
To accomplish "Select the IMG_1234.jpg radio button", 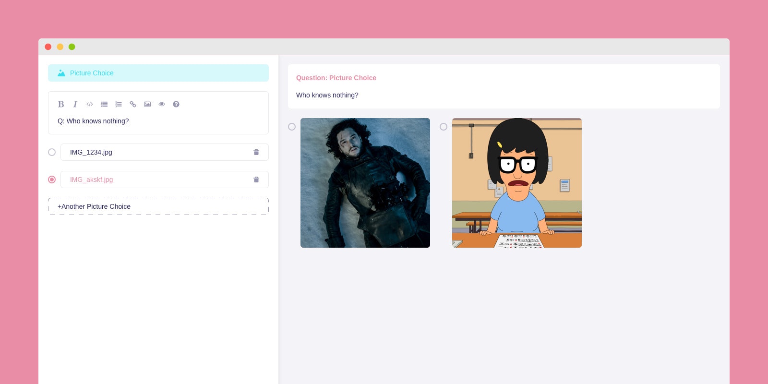I will point(52,152).
